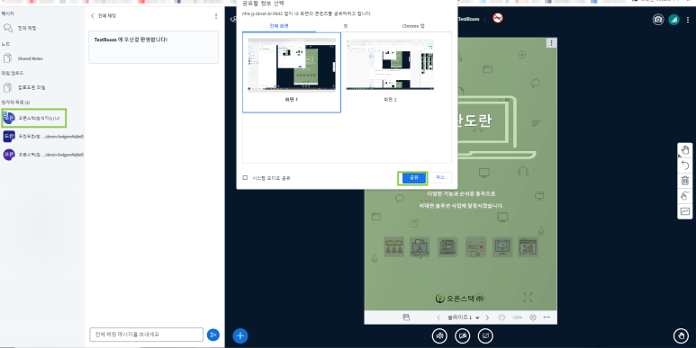
Task: Switch to the Chrome 탭 tab
Action: point(413,26)
